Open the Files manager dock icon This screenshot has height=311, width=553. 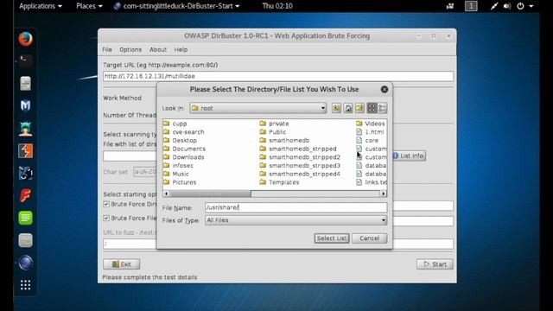(x=25, y=83)
